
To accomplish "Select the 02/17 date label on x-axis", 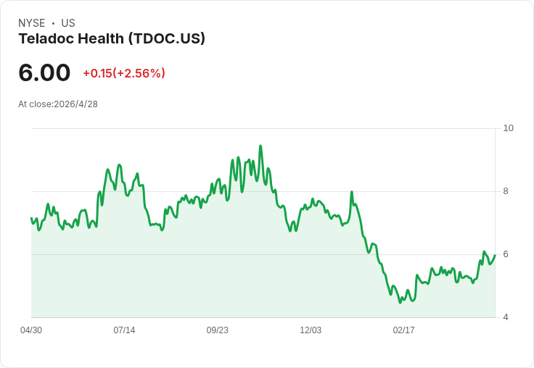I will point(403,330).
